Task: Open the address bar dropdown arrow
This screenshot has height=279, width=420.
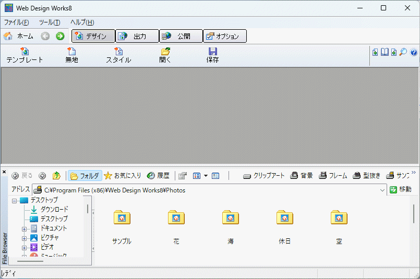Action: [x=382, y=190]
